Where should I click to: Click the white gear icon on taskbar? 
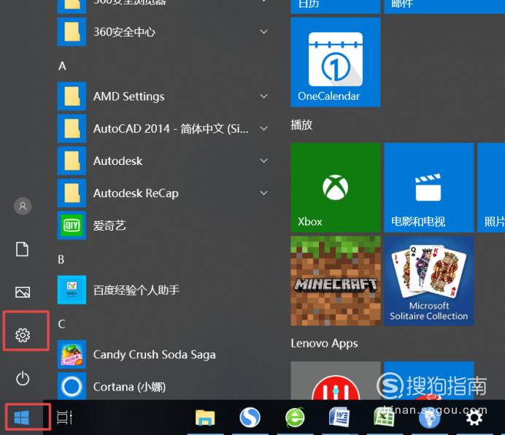click(474, 417)
